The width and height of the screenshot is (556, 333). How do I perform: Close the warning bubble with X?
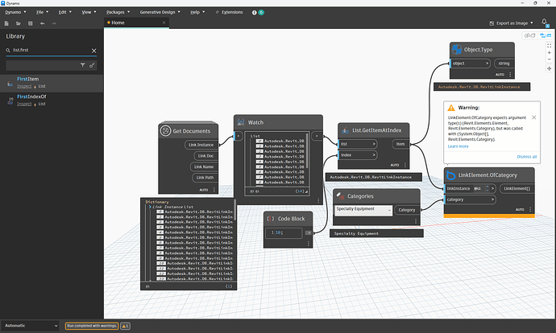point(532,117)
